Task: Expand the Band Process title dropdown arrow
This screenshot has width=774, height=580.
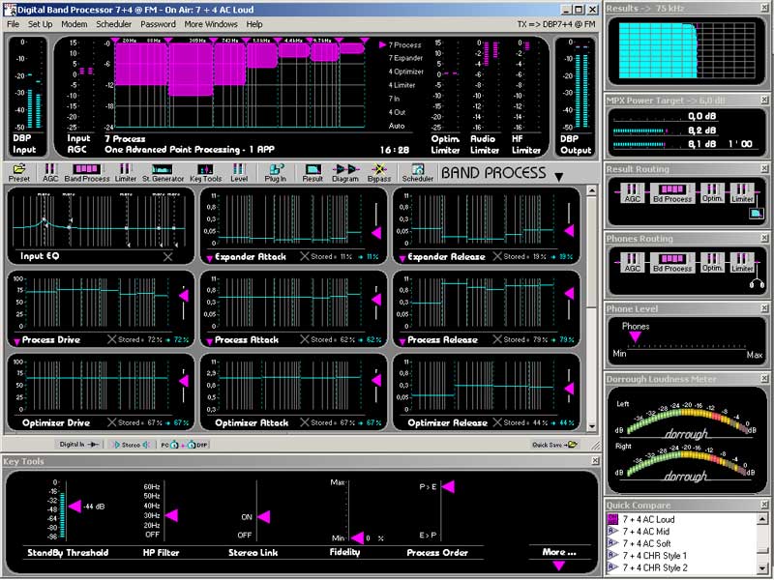Action: [559, 176]
